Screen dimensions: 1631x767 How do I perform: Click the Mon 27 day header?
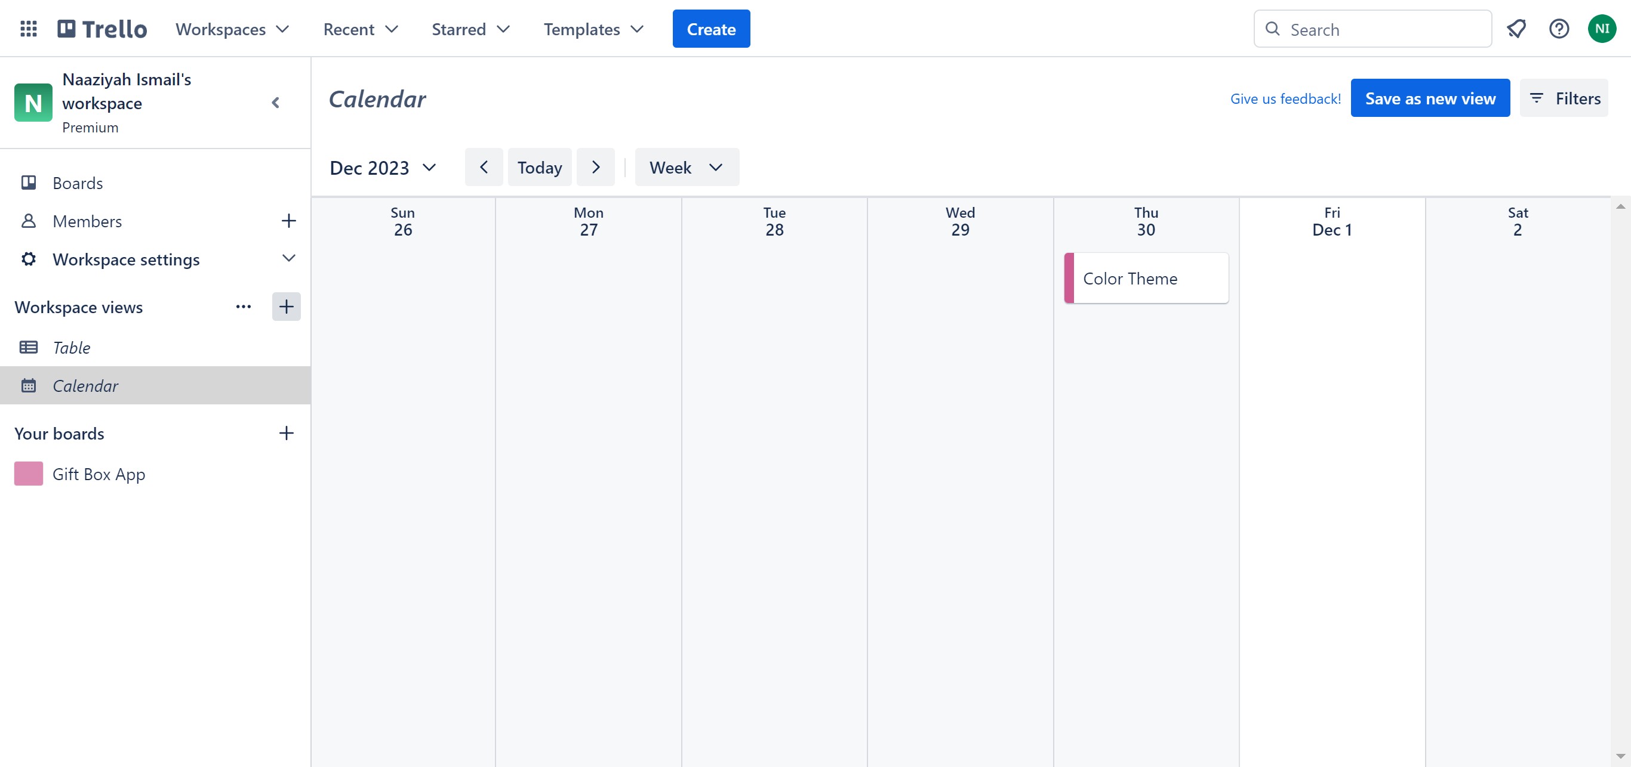tap(588, 221)
